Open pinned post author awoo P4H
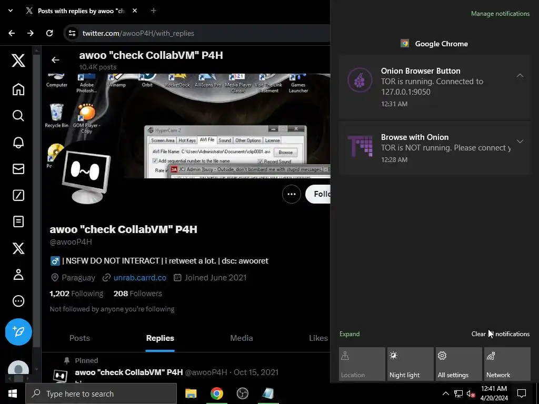The image size is (539, 404). (x=129, y=372)
